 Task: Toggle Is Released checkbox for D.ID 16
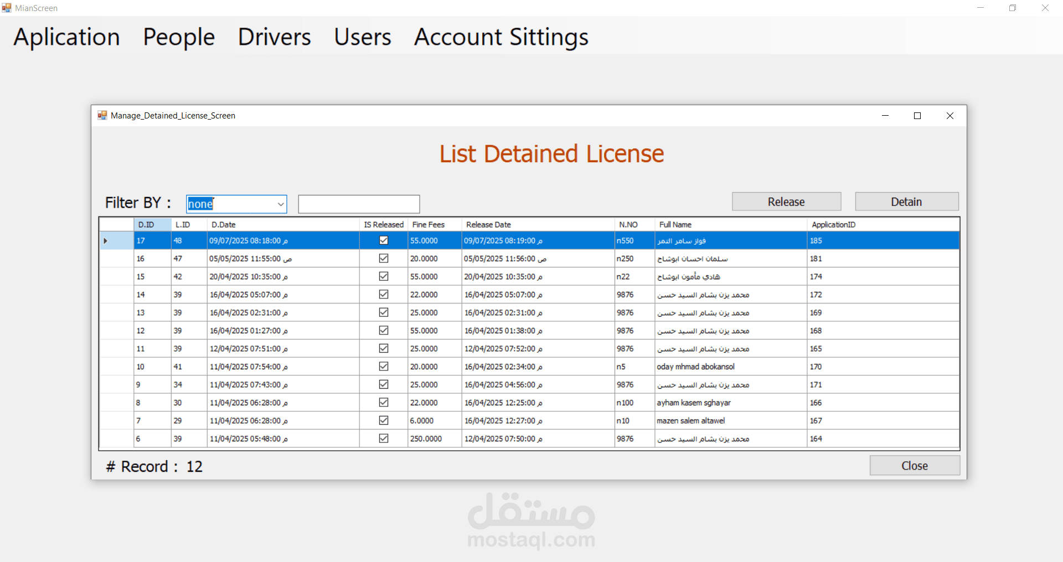click(x=384, y=259)
